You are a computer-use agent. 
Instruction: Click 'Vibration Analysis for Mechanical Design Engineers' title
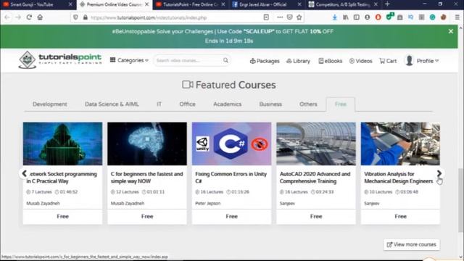point(398,177)
